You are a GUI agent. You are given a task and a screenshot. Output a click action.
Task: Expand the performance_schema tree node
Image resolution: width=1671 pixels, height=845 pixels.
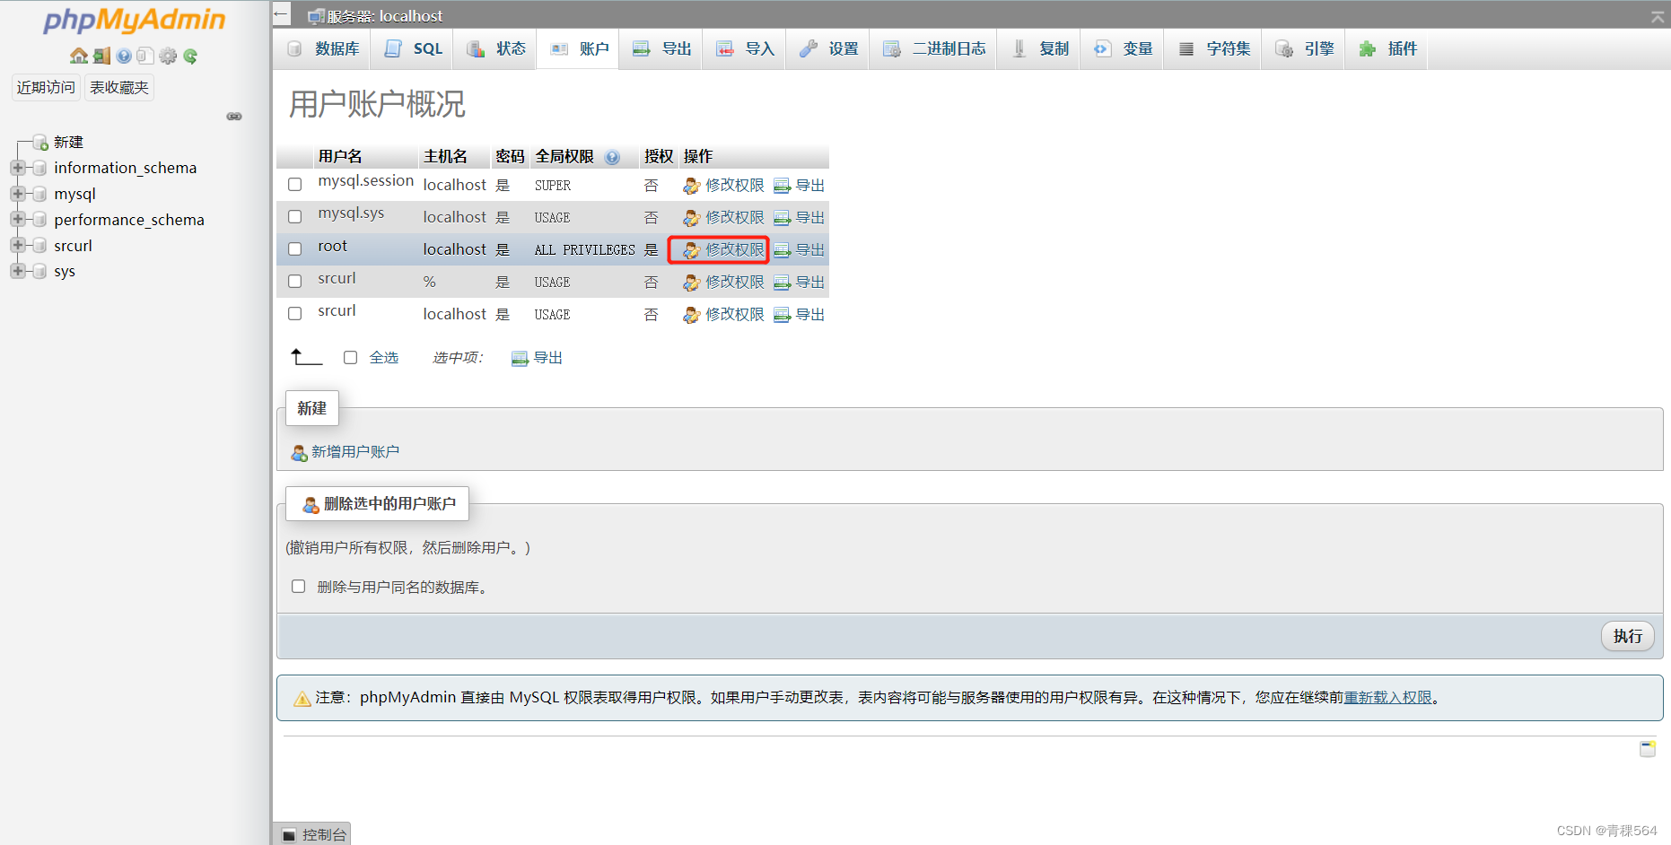point(18,219)
